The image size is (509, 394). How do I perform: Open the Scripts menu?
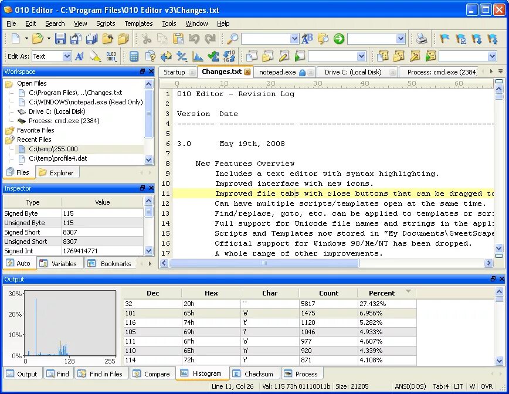click(x=106, y=23)
